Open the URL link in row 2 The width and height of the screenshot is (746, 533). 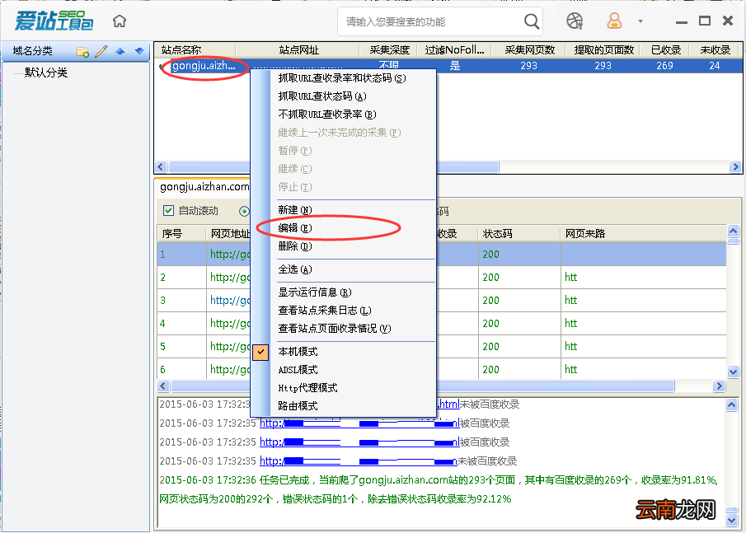pyautogui.click(x=230, y=277)
